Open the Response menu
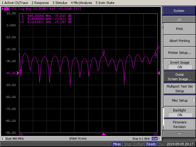Viewport: 196px width, 147px height. tap(40, 3)
